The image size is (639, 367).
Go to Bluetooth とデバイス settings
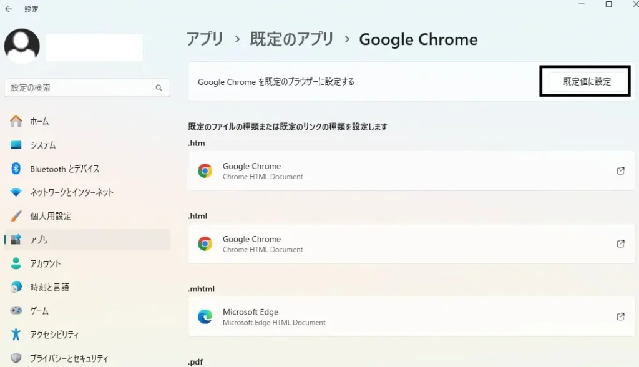click(87, 169)
